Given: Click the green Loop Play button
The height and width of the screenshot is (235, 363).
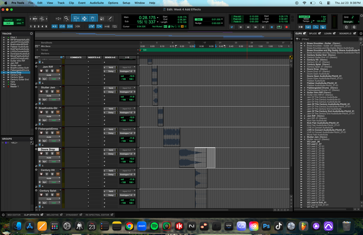Looking at the screenshot, I should pyautogui.click(x=279, y=27).
